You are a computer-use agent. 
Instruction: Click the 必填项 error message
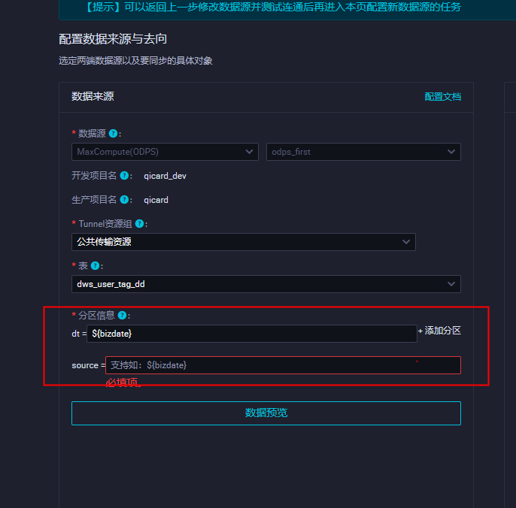coord(123,383)
